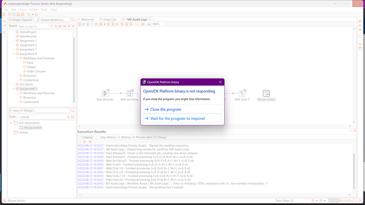Open the Tools menu
The image size is (365, 205).
click(44, 10)
